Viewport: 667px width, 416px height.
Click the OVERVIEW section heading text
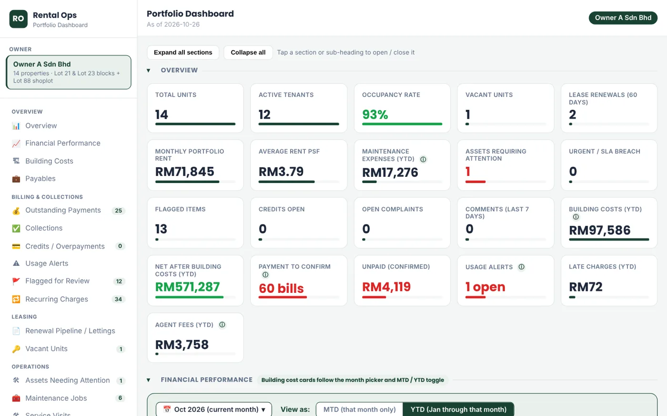point(179,70)
